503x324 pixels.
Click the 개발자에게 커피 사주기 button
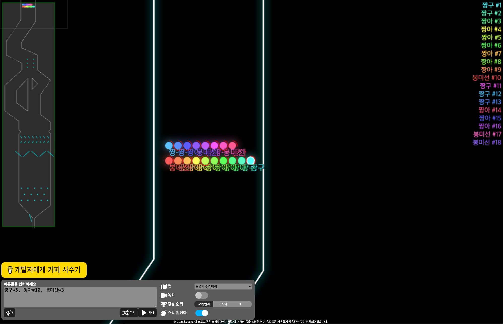coord(44,270)
